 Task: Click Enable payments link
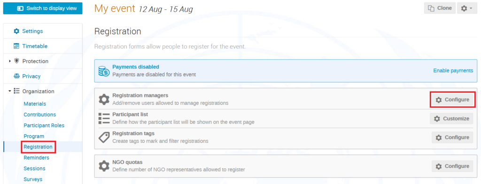(453, 70)
